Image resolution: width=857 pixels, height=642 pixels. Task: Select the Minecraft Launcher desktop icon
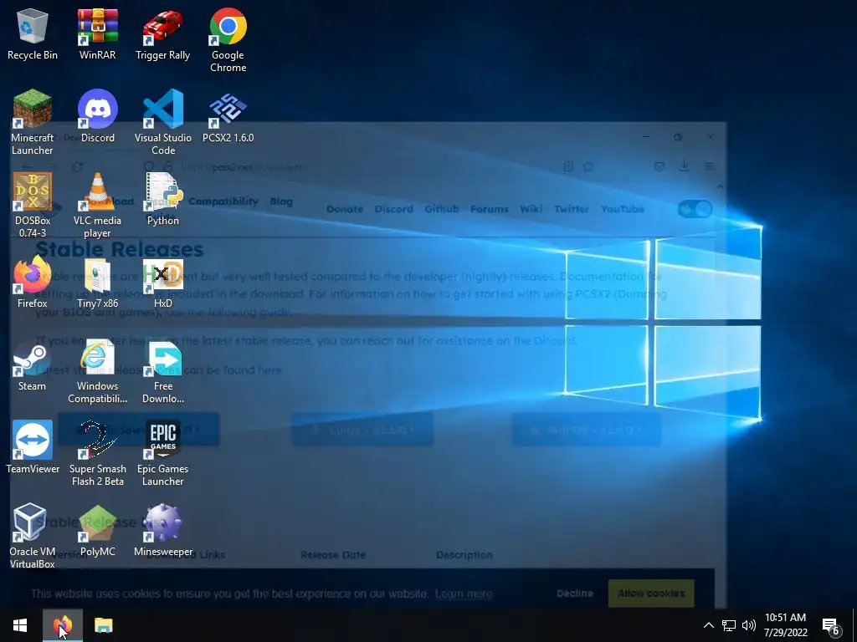pyautogui.click(x=33, y=123)
